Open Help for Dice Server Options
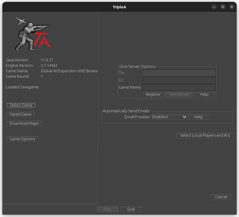This screenshot has width=239, height=217. (204, 94)
